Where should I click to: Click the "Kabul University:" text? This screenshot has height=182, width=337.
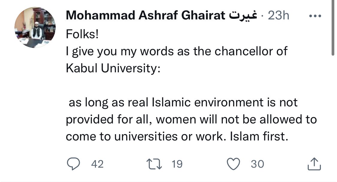pyautogui.click(x=114, y=68)
